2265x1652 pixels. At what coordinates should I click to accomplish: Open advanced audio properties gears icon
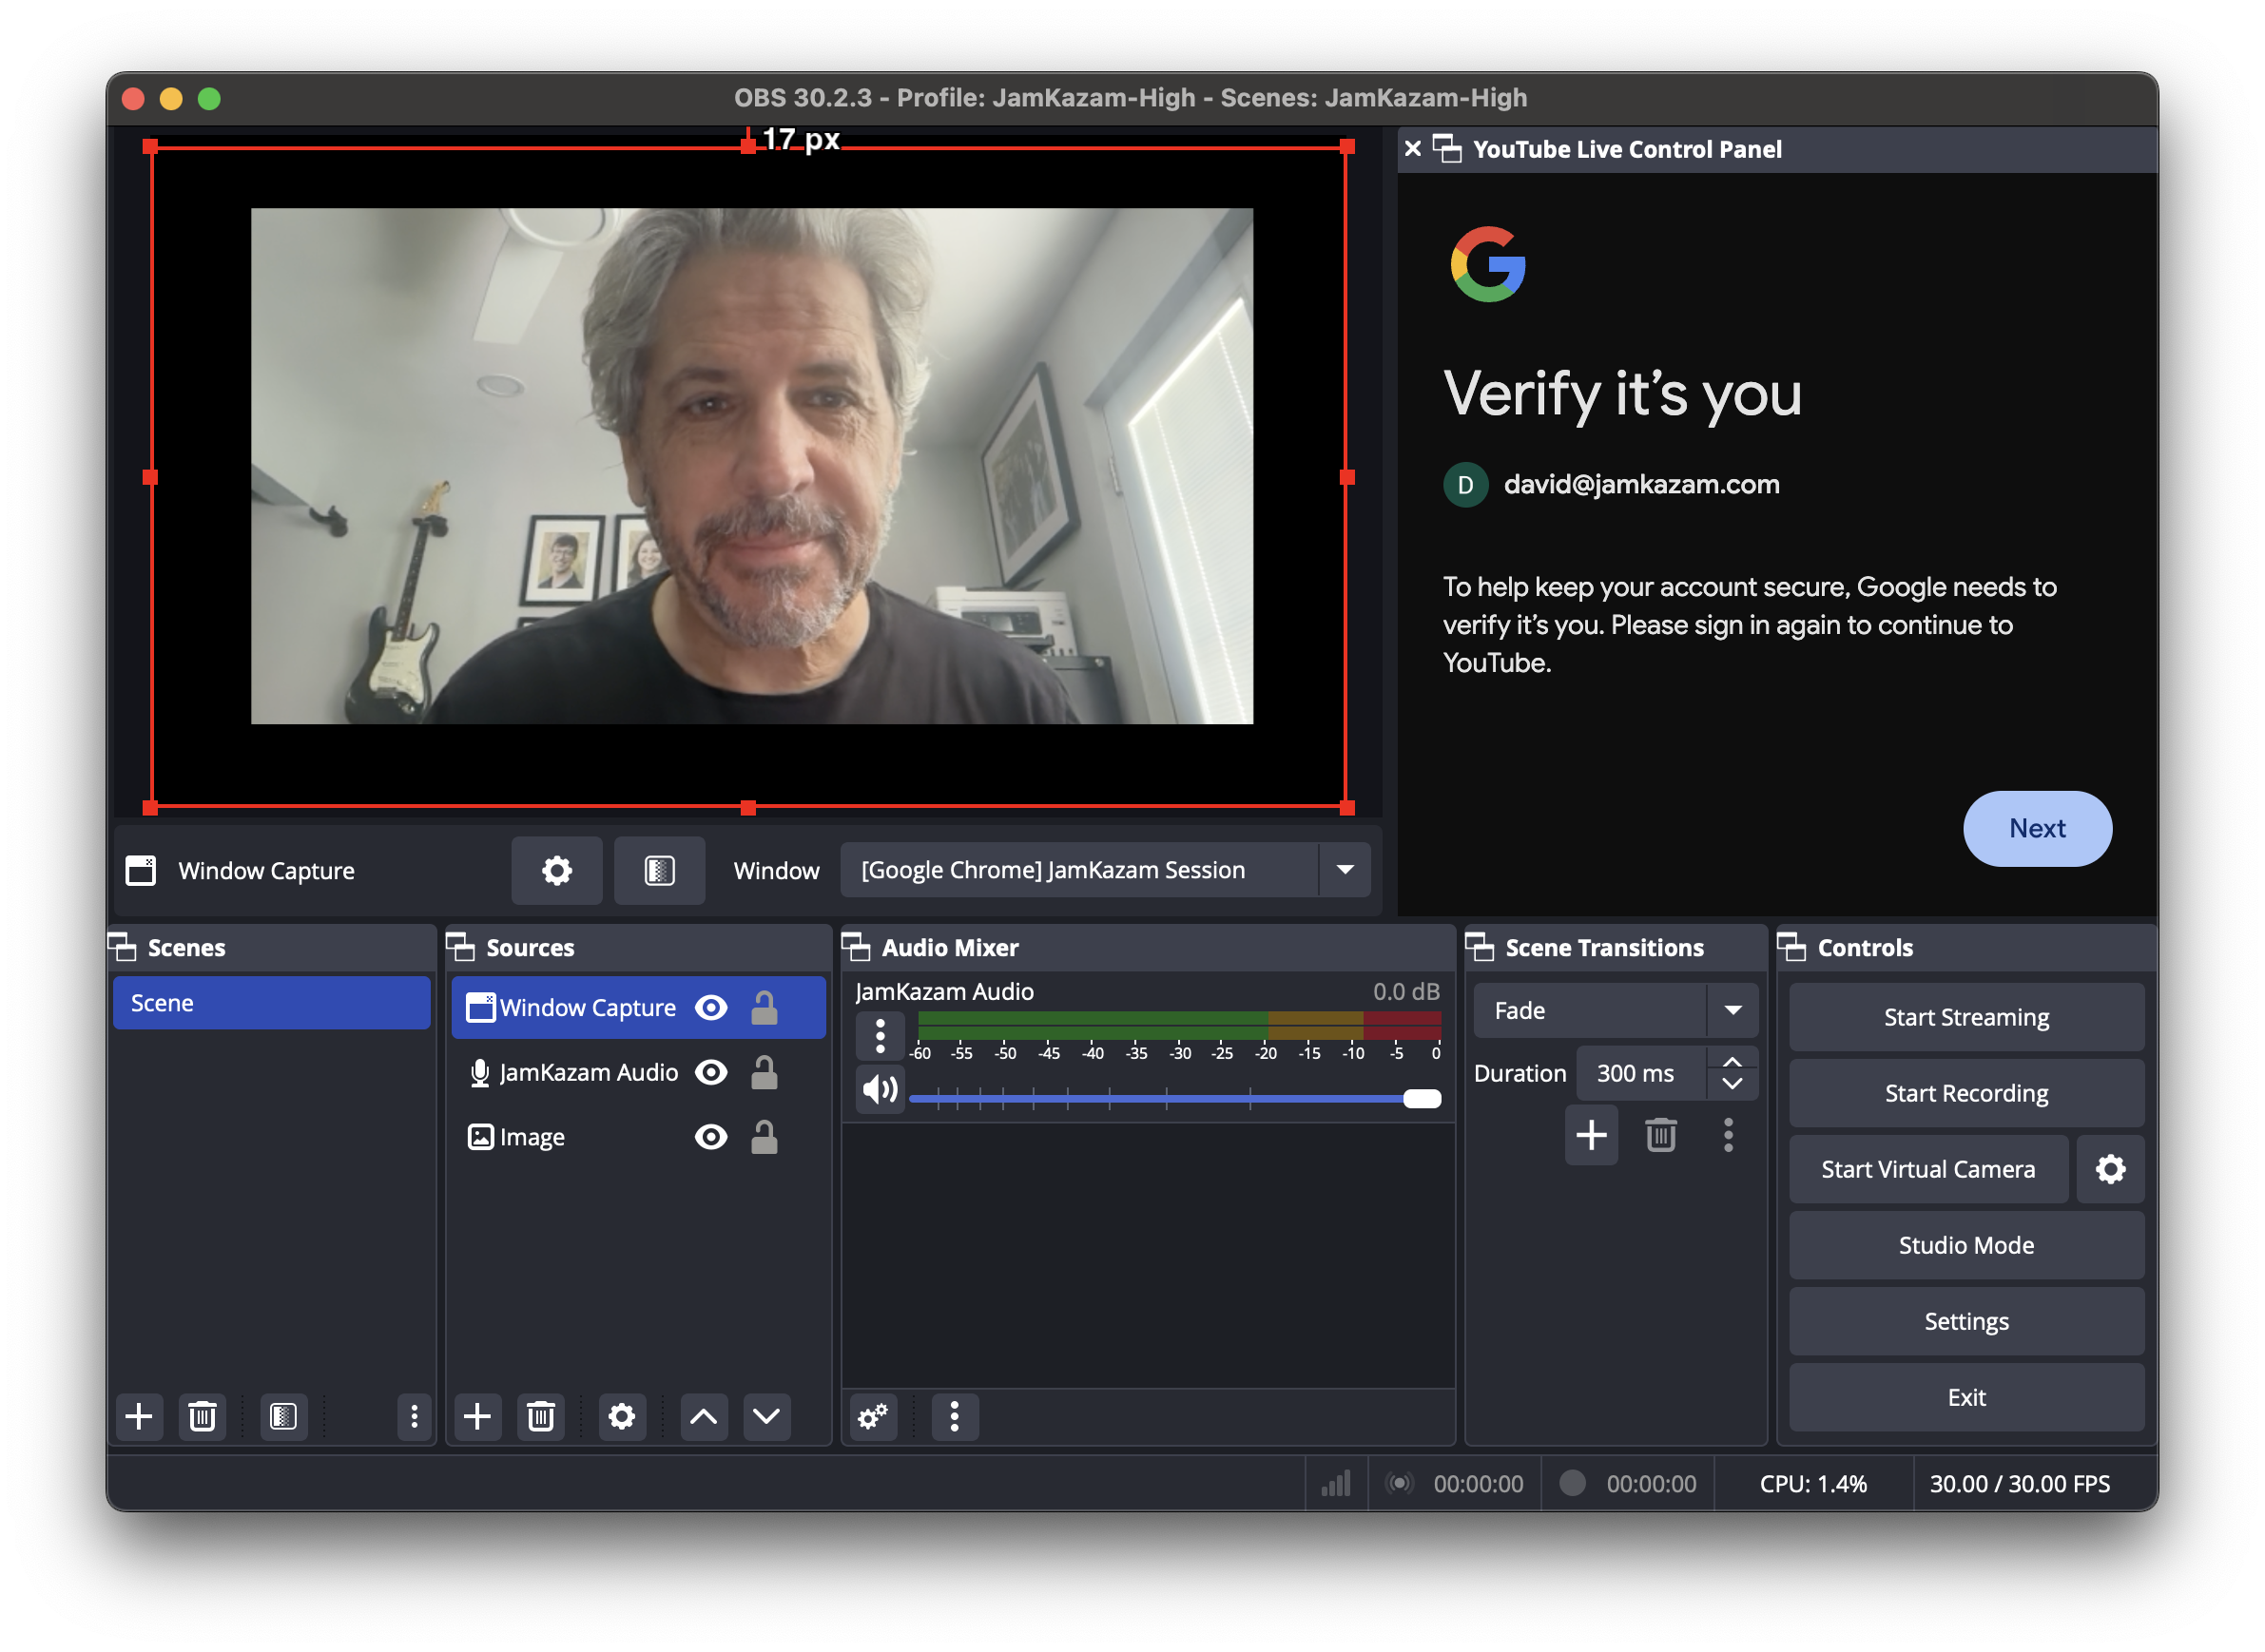click(872, 1416)
